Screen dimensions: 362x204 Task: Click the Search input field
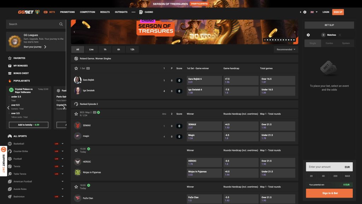coord(36,24)
